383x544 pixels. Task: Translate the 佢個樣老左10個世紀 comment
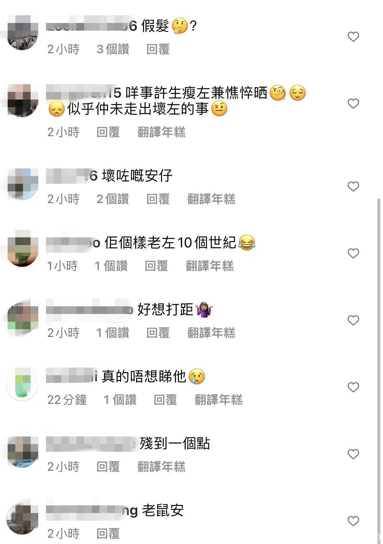pos(210,266)
